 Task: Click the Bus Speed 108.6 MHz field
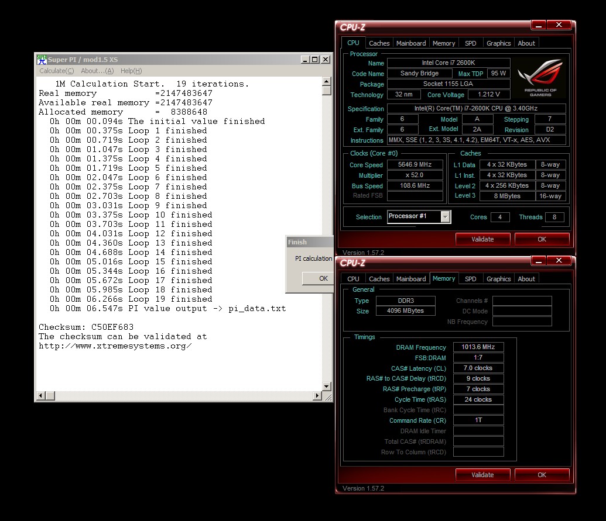[x=415, y=185]
